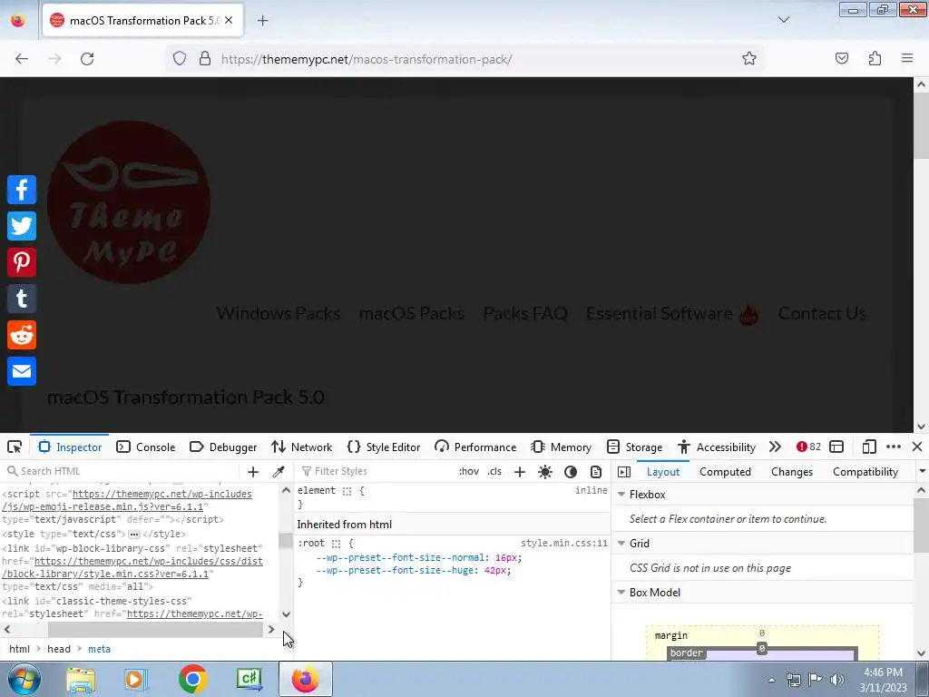Image resolution: width=929 pixels, height=697 pixels.
Task: Open style.min.css:11 rule source link
Action: [x=564, y=544]
